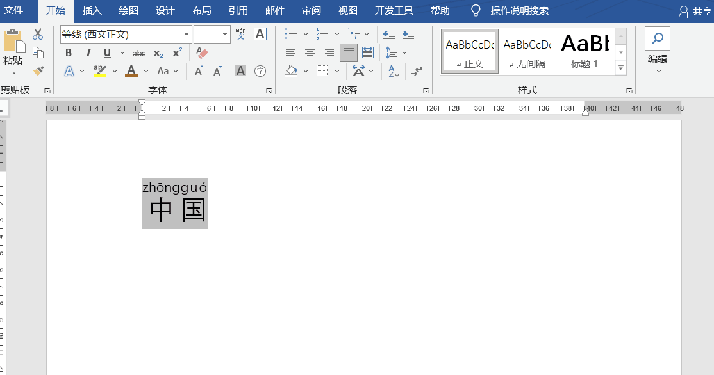Image resolution: width=714 pixels, height=375 pixels.
Task: Click the Phonetic Guide (wén) icon
Action: coord(240,34)
